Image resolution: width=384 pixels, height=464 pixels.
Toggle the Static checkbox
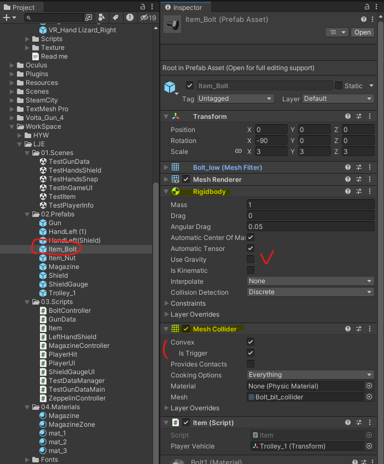pos(339,86)
